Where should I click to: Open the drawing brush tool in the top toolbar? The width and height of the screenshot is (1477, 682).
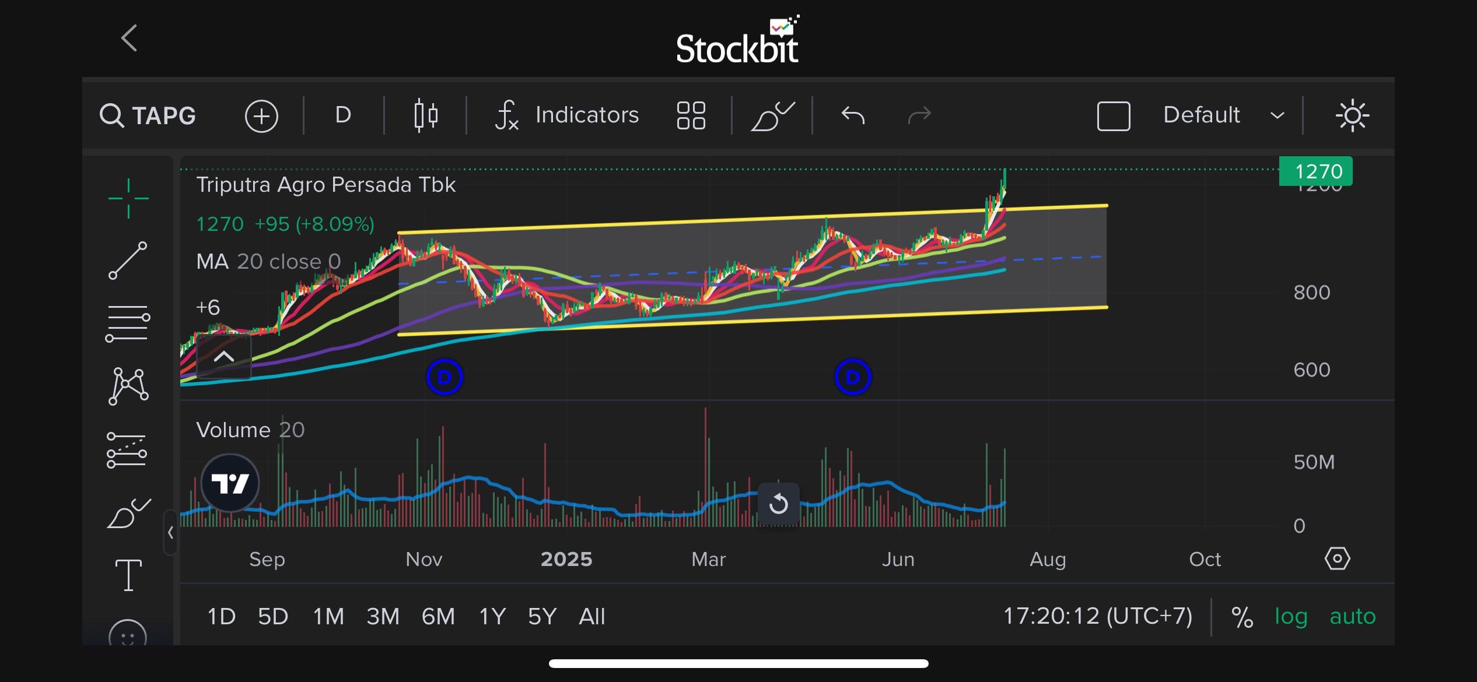772,115
